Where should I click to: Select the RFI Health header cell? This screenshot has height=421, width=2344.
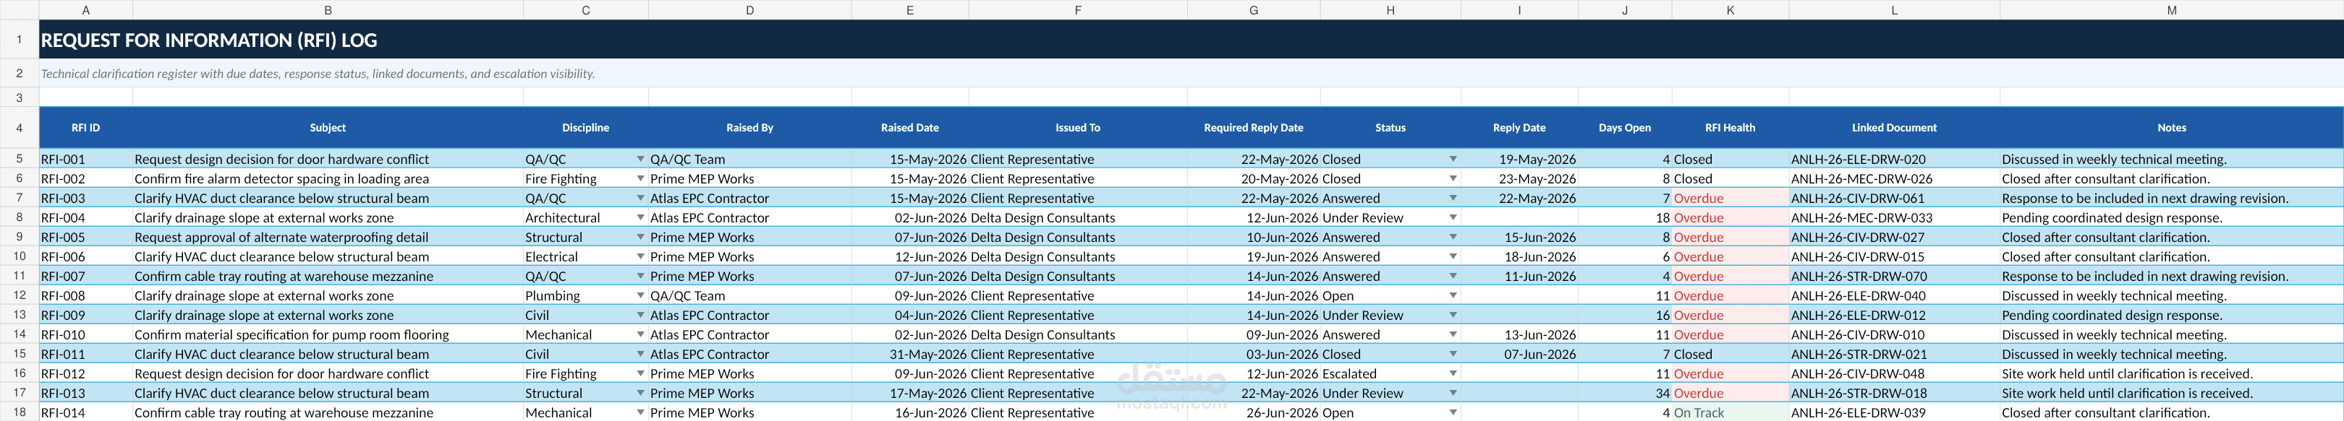click(x=1730, y=128)
